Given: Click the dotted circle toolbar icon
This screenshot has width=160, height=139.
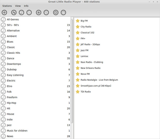Looking at the screenshot, I should [63, 13].
